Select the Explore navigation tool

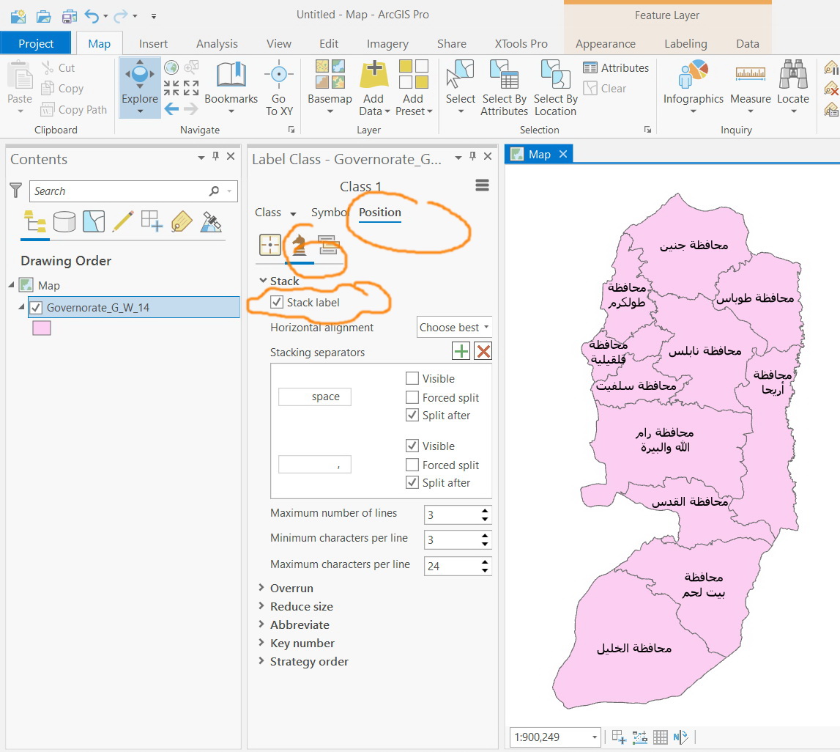(x=140, y=88)
